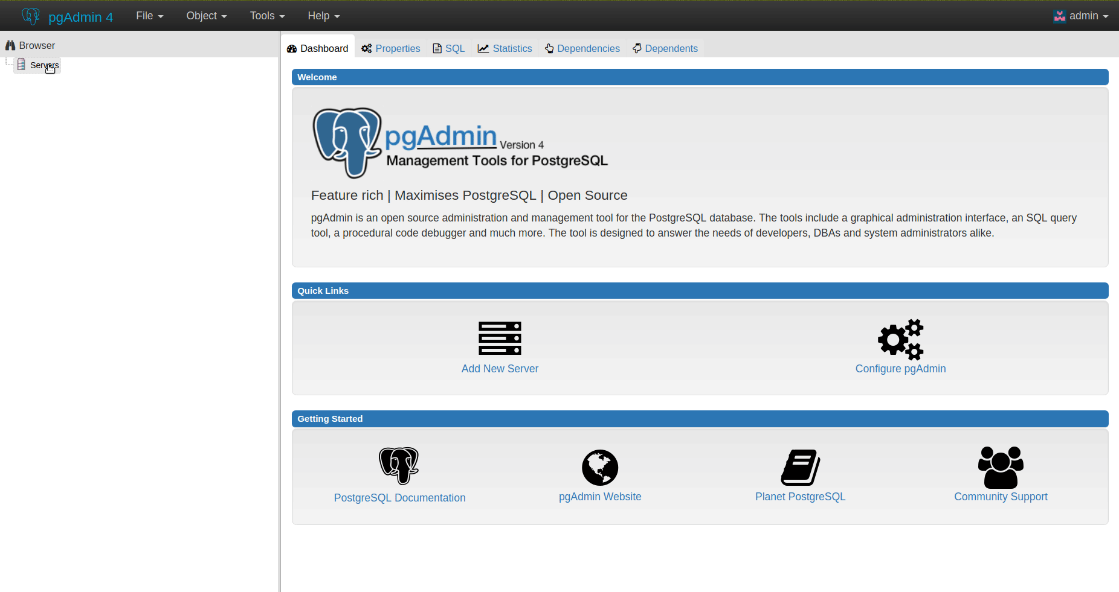The height and width of the screenshot is (592, 1119).
Task: Click the Planet PostgreSQL book icon
Action: 801,467
